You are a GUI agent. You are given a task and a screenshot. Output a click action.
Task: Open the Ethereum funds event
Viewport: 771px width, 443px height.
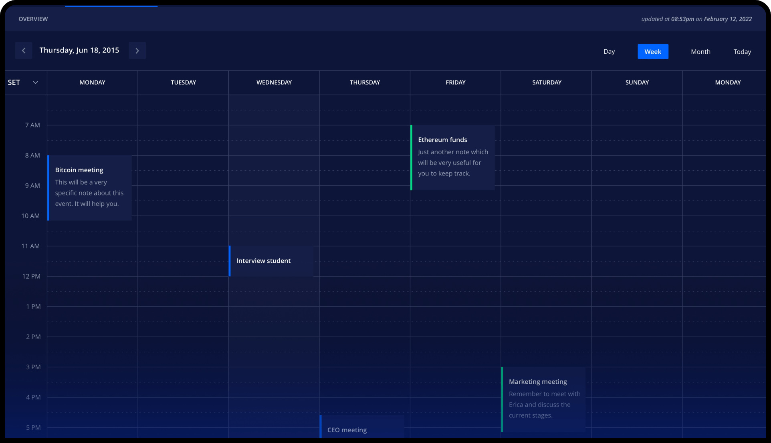point(453,157)
